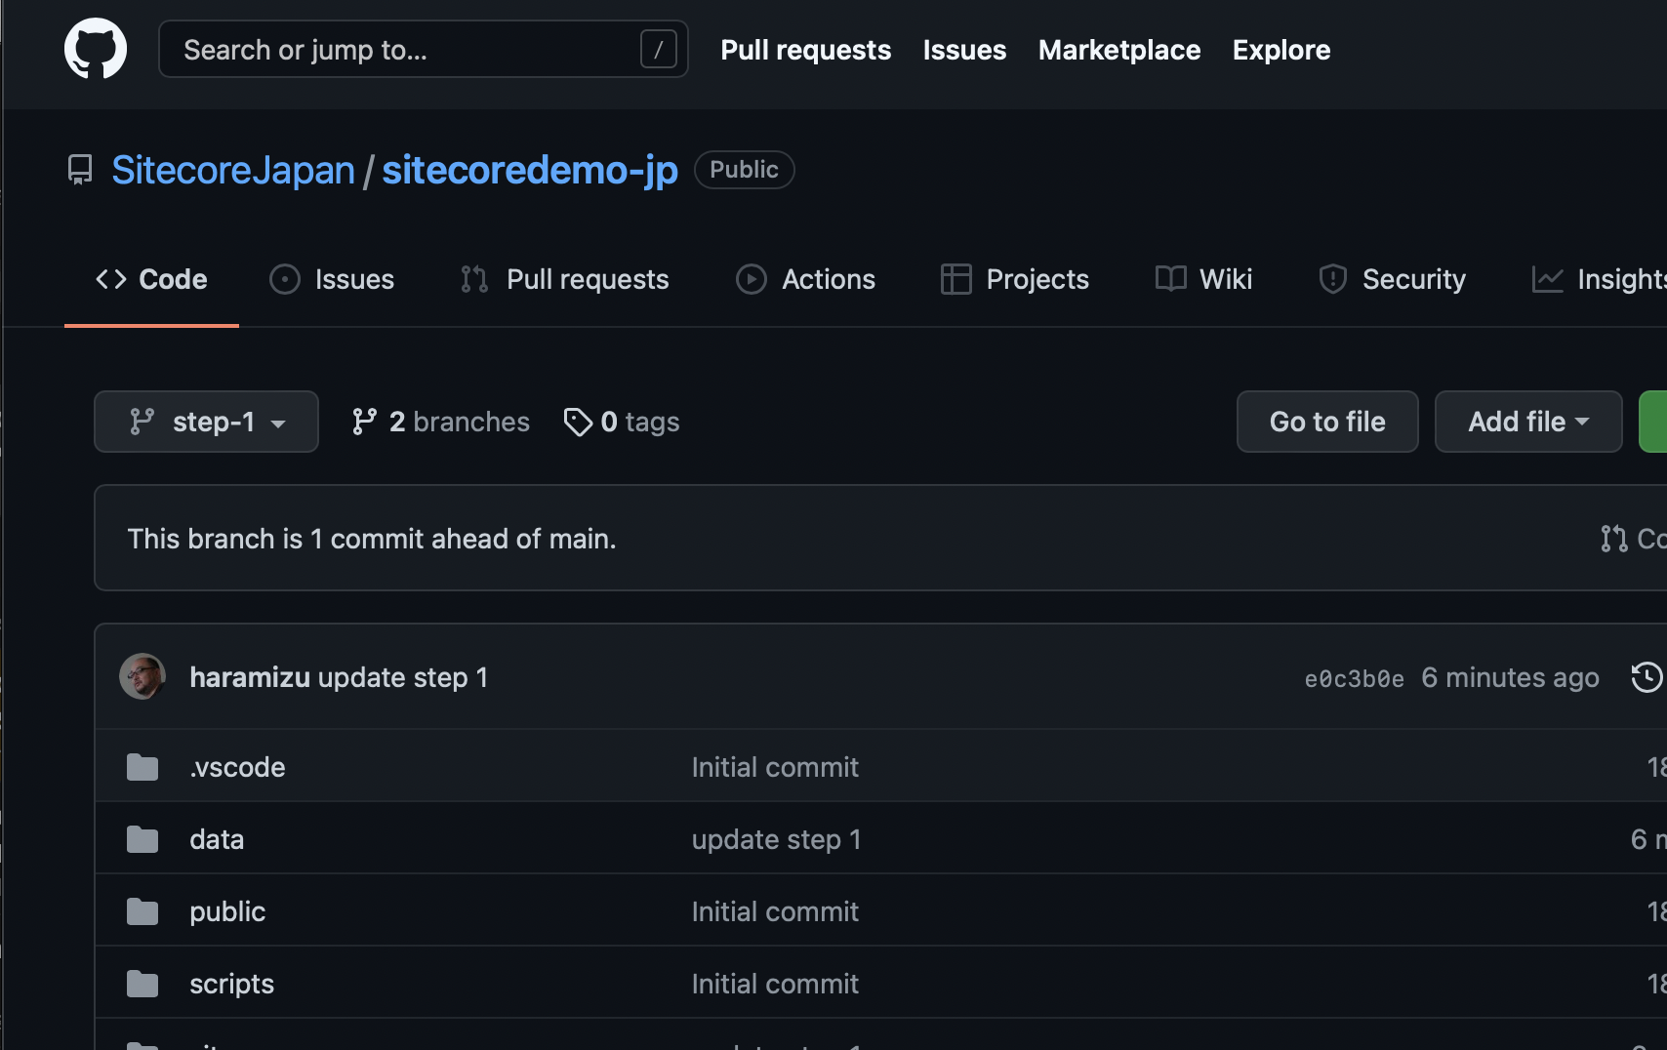Screen dimensions: 1667x1050
Task: Click the GitHub Octocat logo
Action: (96, 49)
